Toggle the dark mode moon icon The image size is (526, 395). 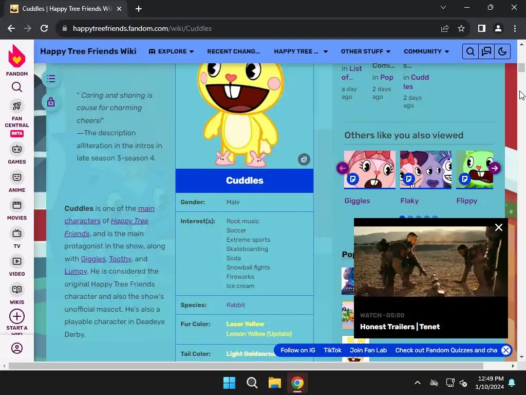[x=502, y=51]
